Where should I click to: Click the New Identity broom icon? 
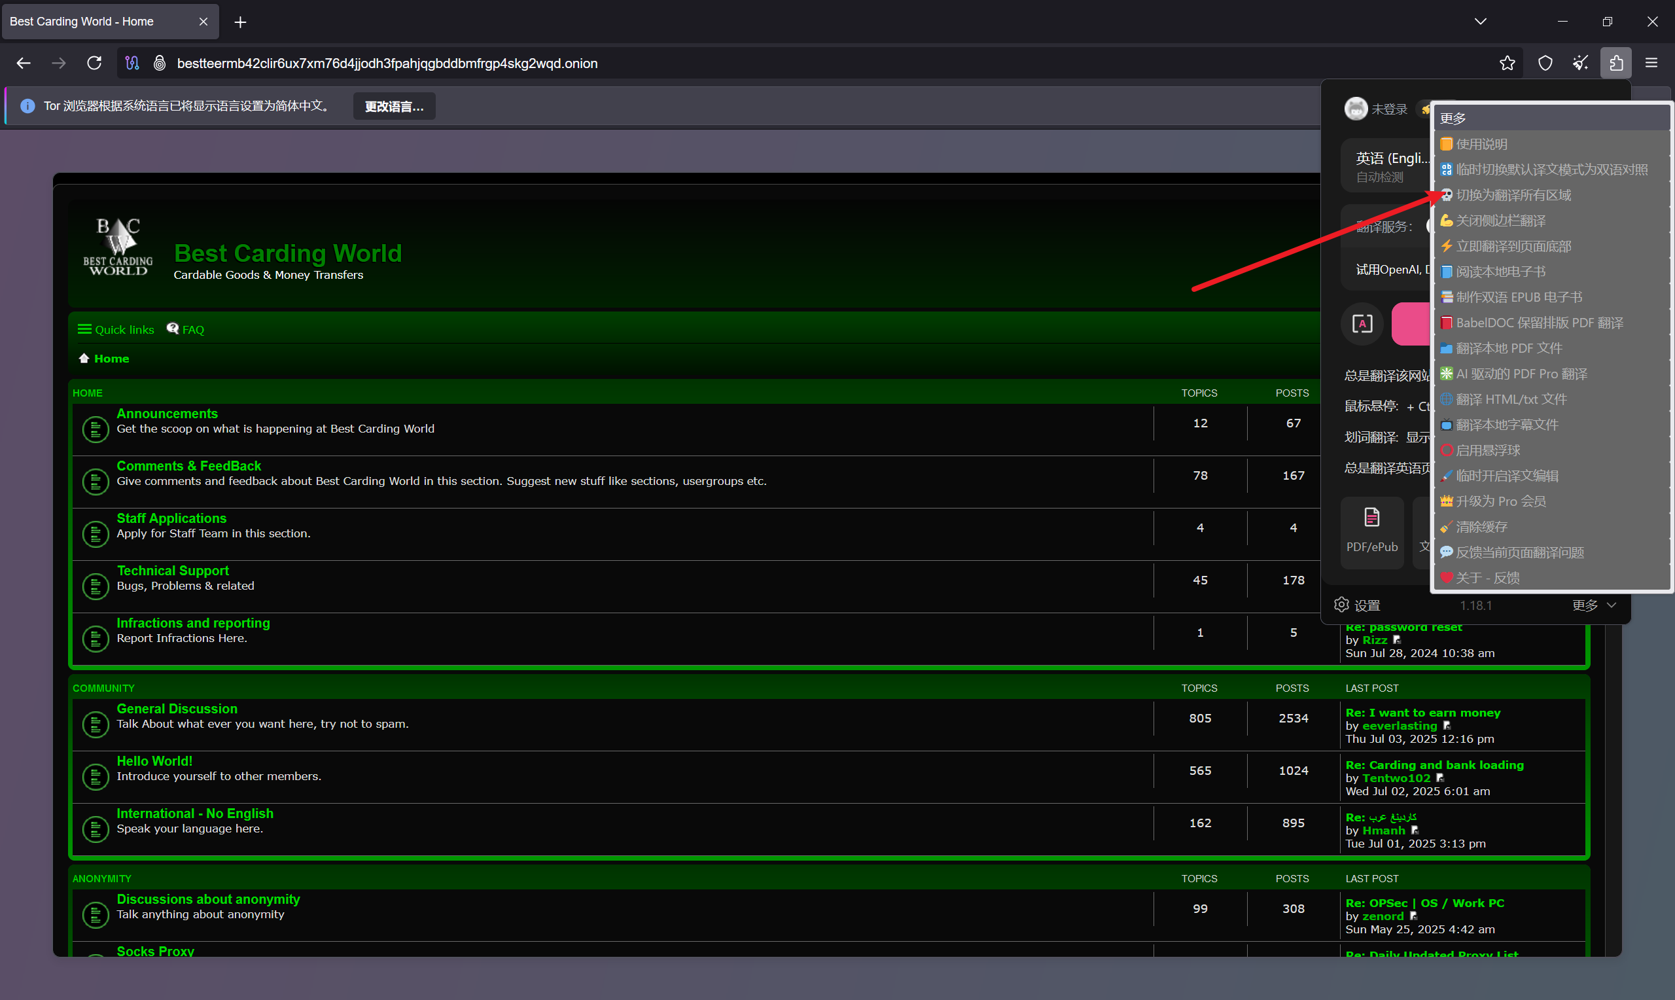(x=1580, y=63)
